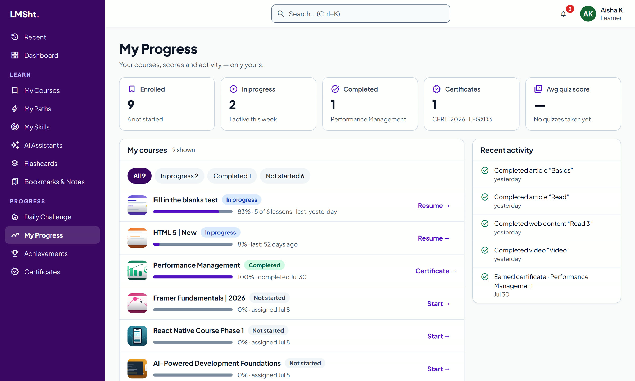The height and width of the screenshot is (381, 635).
Task: Click Earned certificate check icon
Action: pyautogui.click(x=485, y=277)
